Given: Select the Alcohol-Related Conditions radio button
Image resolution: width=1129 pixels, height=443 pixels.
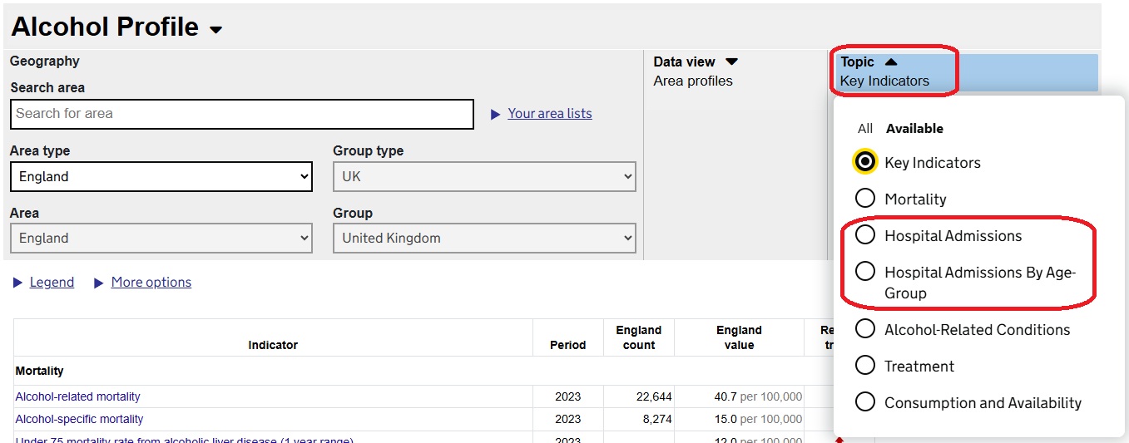Looking at the screenshot, I should [865, 329].
